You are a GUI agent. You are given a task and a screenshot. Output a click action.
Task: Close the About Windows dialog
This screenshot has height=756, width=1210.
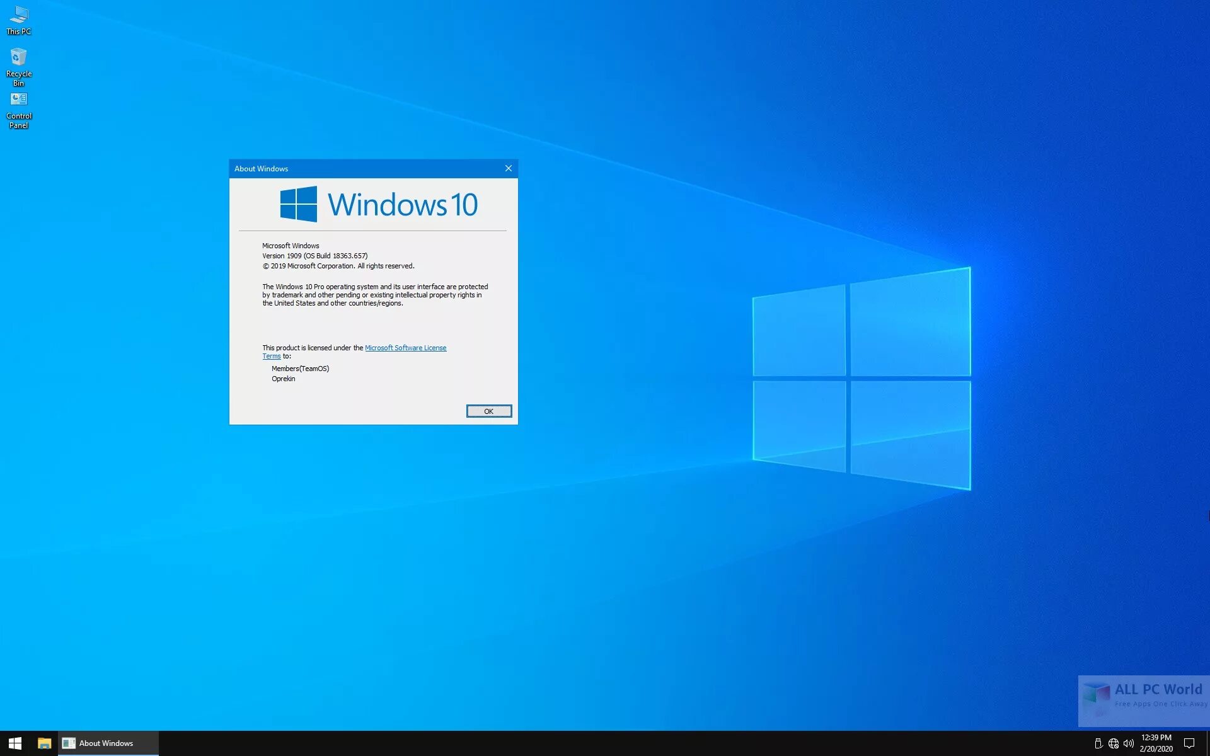pyautogui.click(x=509, y=168)
